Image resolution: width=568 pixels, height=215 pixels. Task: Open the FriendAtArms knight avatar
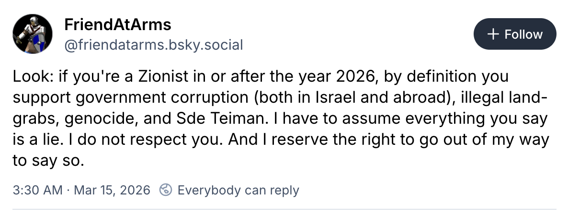point(32,34)
